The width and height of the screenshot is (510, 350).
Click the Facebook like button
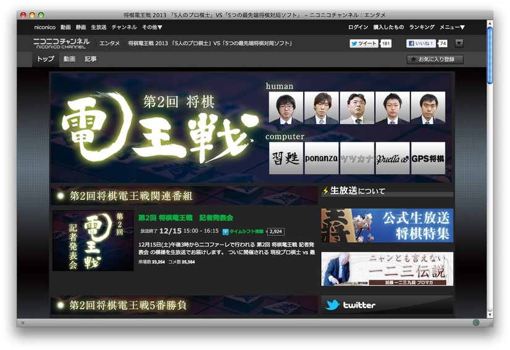[x=420, y=43]
